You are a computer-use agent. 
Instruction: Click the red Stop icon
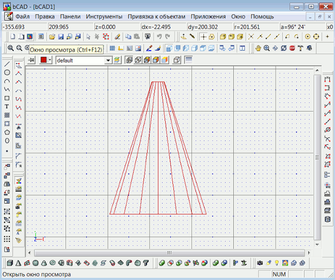292,49
